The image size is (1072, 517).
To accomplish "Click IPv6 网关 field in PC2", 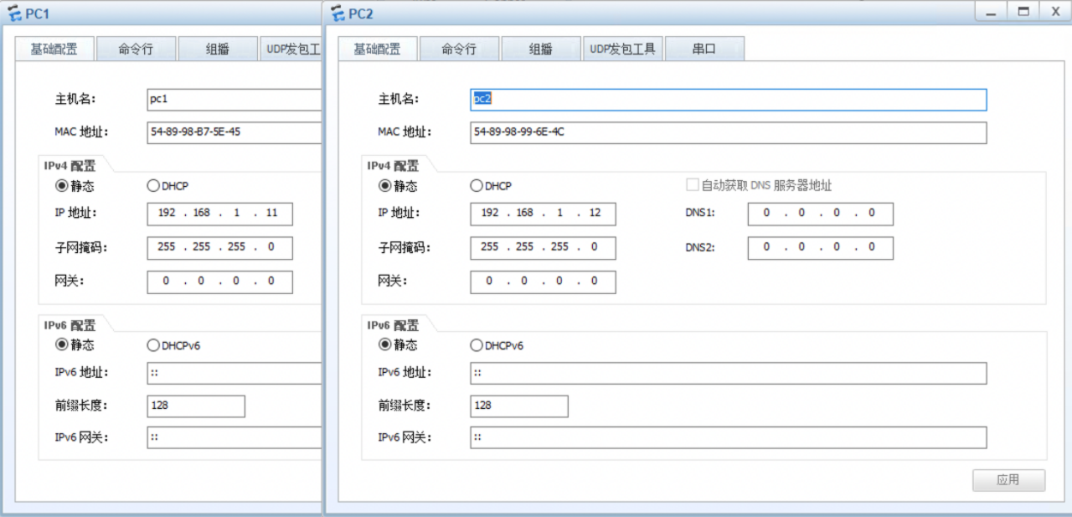I will tap(728, 437).
